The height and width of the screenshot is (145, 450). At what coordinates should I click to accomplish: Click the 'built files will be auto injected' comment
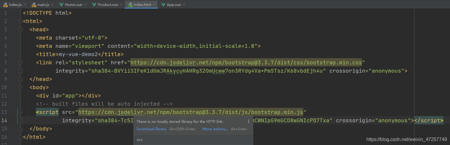click(x=104, y=104)
